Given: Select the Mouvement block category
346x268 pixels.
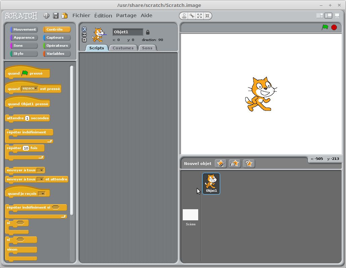Looking at the screenshot, I should [x=24, y=29].
